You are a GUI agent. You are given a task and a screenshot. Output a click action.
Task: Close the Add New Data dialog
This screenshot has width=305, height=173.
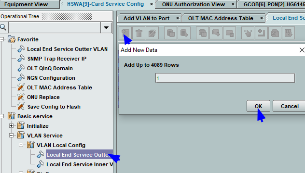tap(302, 50)
